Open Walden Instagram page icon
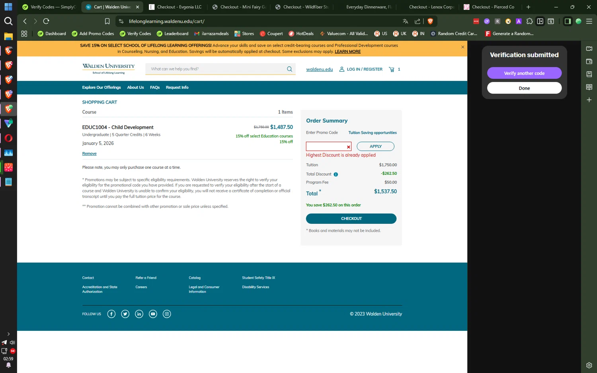 (x=167, y=314)
